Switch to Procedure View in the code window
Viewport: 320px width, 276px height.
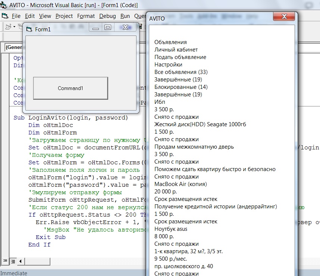point(5,261)
